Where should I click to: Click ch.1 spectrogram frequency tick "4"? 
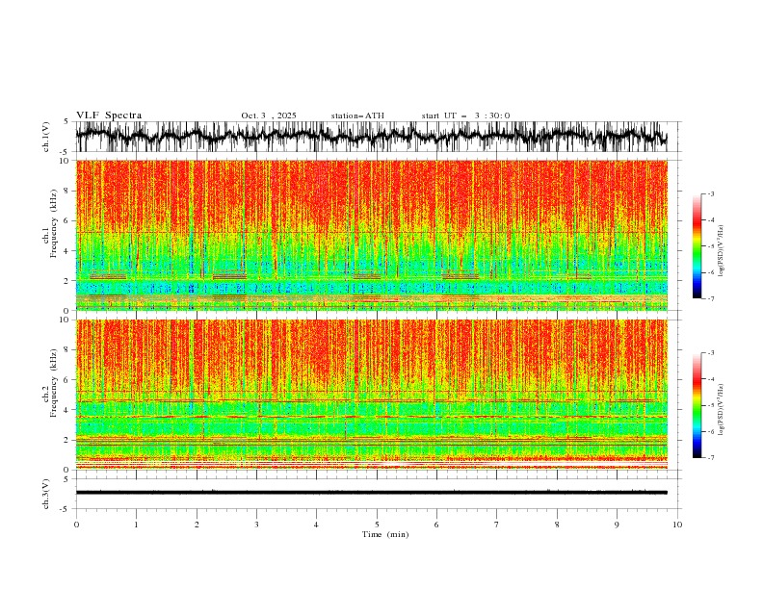(67, 251)
